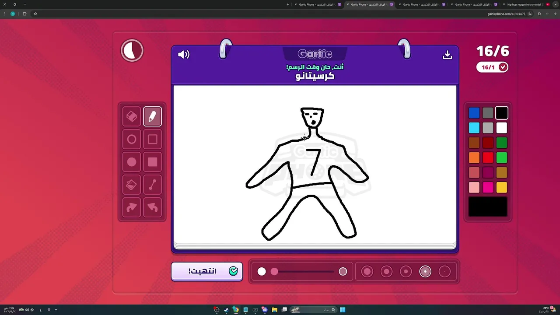
Task: Open a new browser tab with plus
Action: click(288, 4)
